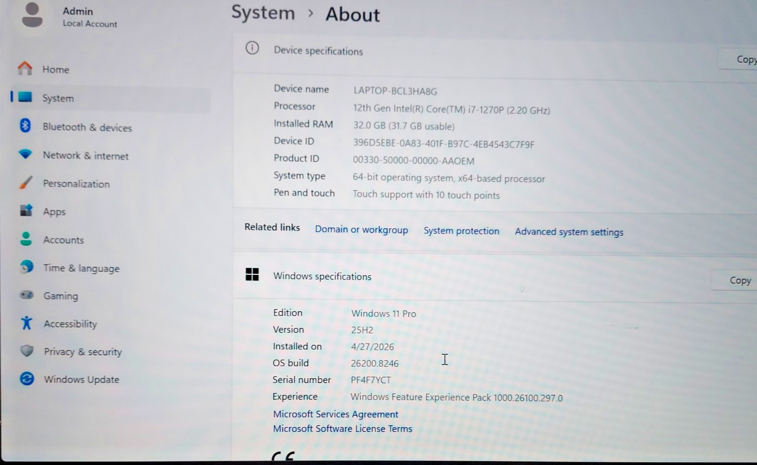Open Windows Update page
This screenshot has width=757, height=465.
click(81, 379)
